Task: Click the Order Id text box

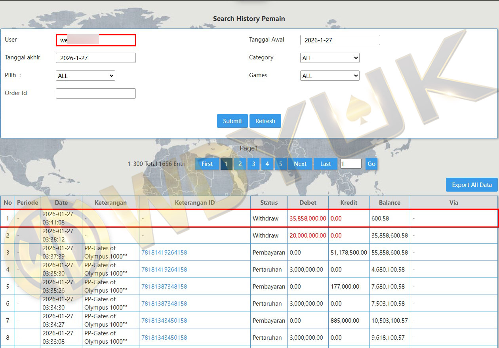Action: [96, 93]
